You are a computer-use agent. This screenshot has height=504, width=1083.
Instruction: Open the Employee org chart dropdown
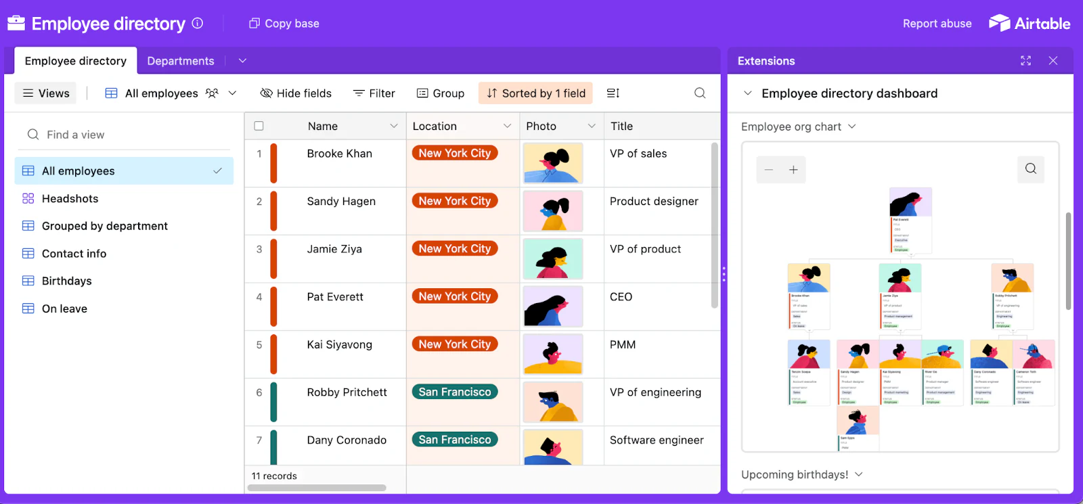pyautogui.click(x=799, y=127)
